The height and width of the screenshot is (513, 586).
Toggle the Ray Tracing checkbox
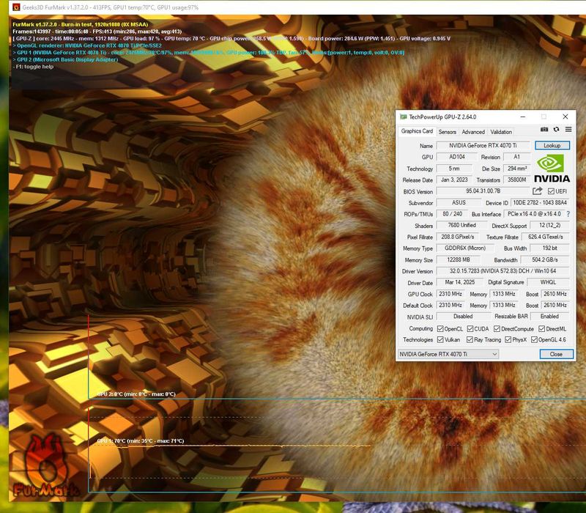[x=470, y=339]
